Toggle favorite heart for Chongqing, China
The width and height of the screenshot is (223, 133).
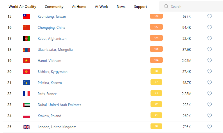pos(209,27)
